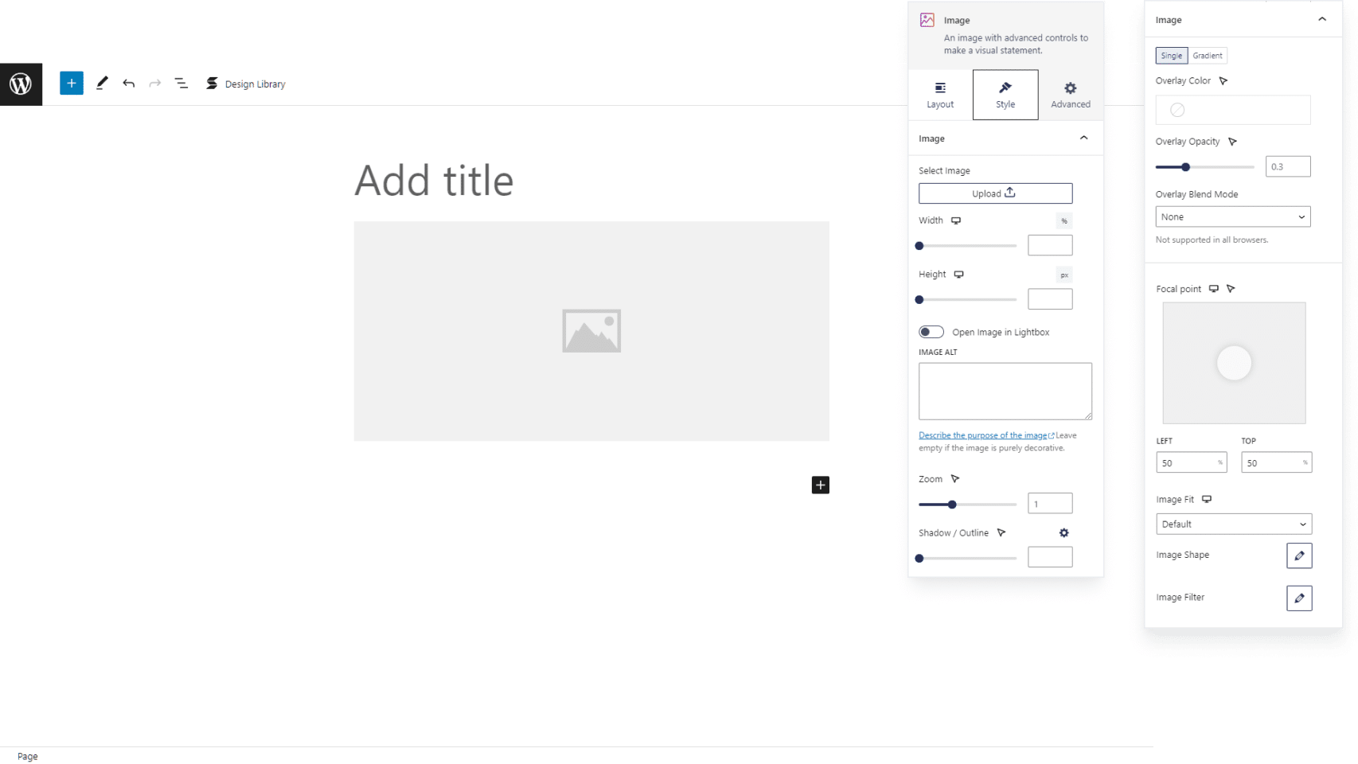This screenshot has height=764, width=1358.
Task: Click the Overlay Color swatch field
Action: [1232, 110]
